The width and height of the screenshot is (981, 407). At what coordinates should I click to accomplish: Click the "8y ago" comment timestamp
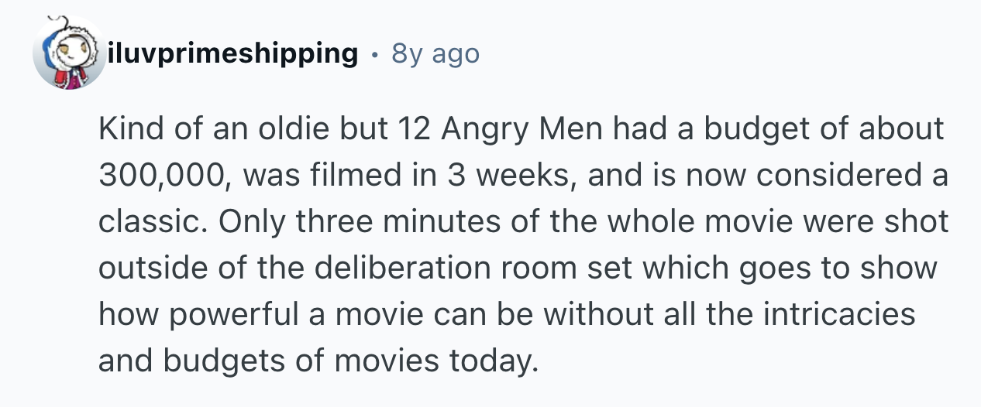[x=435, y=53]
